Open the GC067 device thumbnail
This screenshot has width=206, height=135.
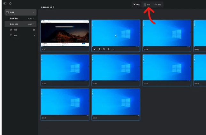[x=116, y=68]
